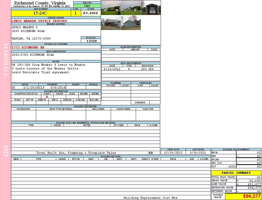Select the account number 12220 field

[91, 41]
